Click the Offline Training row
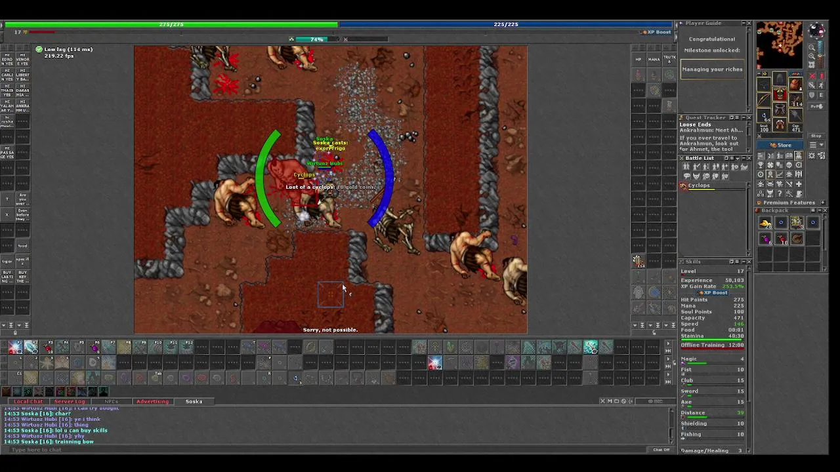 [x=712, y=345]
